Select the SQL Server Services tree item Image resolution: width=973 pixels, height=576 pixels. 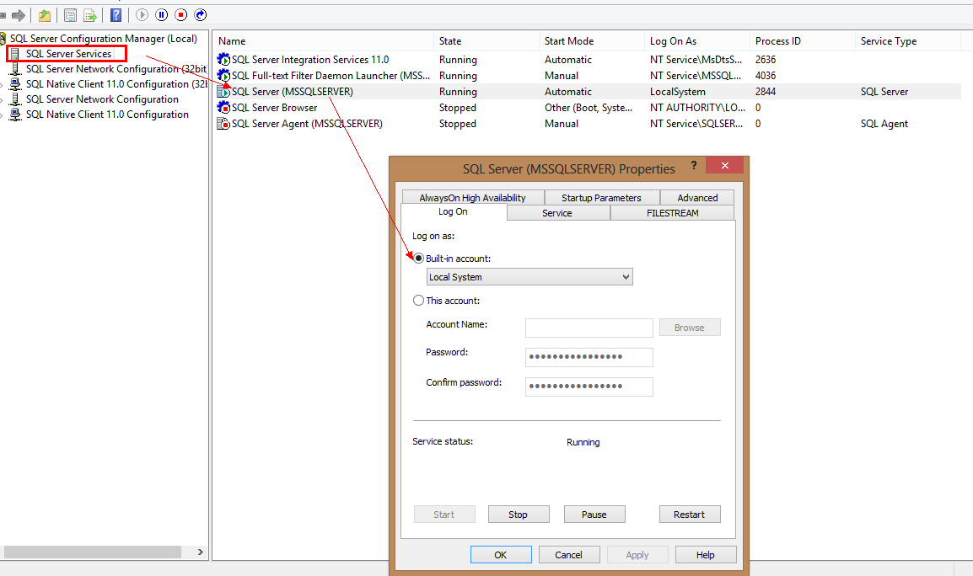[68, 54]
